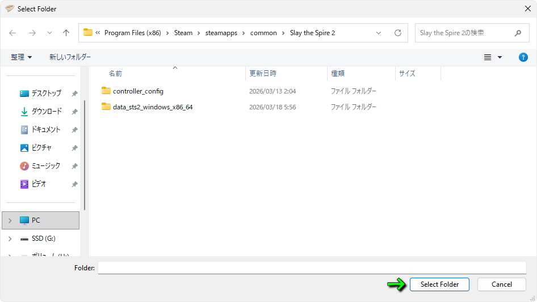Open the address bar history dropdown
The image size is (537, 302).
tap(379, 33)
